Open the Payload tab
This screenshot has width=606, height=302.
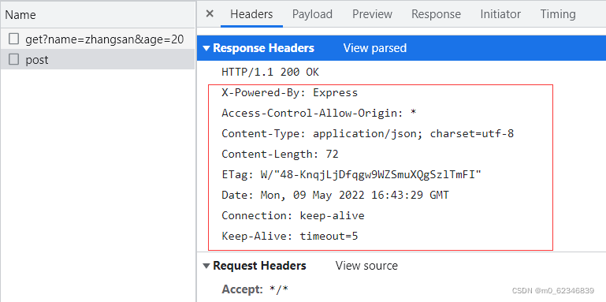[x=312, y=14]
